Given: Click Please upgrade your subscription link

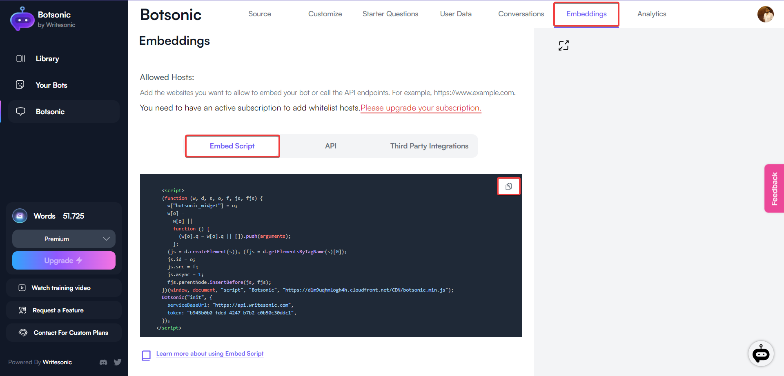Looking at the screenshot, I should pos(421,108).
